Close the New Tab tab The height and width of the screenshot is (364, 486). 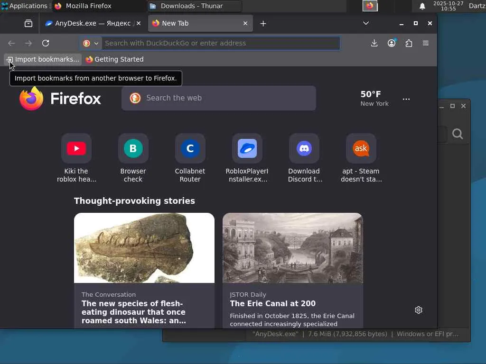(x=245, y=24)
